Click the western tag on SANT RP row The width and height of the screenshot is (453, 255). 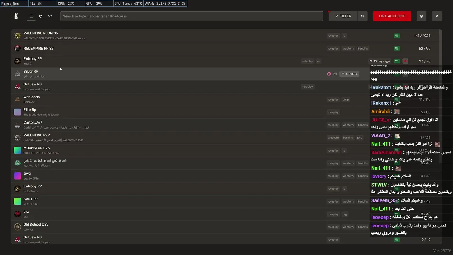[x=348, y=202]
